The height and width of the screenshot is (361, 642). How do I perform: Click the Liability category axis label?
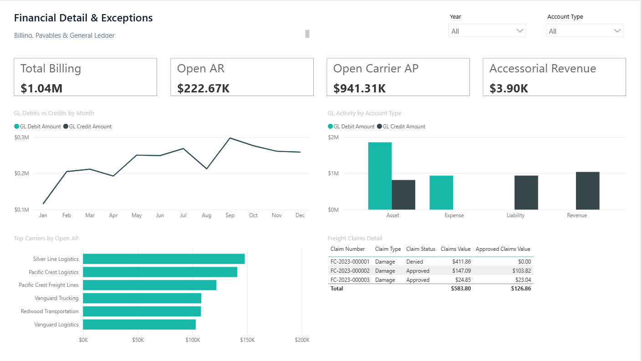[x=515, y=215]
